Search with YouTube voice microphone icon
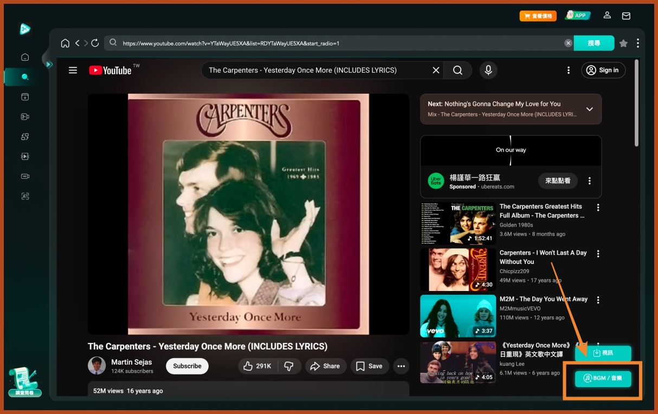The image size is (658, 414). (x=488, y=70)
